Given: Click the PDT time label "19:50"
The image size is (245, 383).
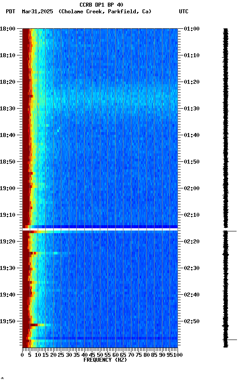Looking at the screenshot, I should click(8, 321).
